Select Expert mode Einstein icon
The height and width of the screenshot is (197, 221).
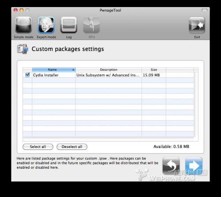coord(46,25)
